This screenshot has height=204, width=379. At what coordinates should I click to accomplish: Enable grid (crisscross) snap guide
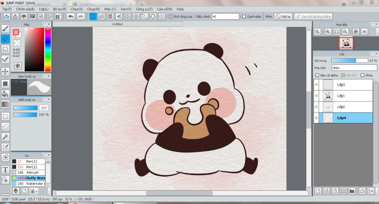(x=110, y=16)
